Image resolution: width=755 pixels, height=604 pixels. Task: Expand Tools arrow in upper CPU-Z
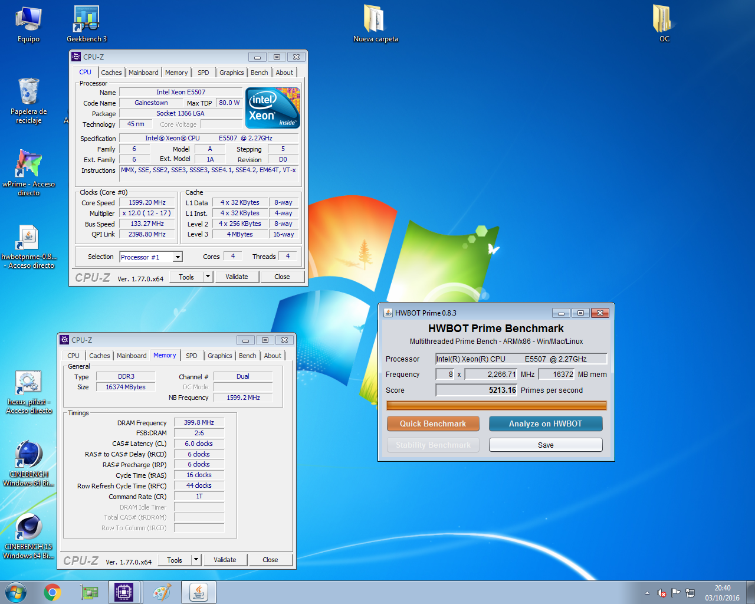pyautogui.click(x=208, y=277)
